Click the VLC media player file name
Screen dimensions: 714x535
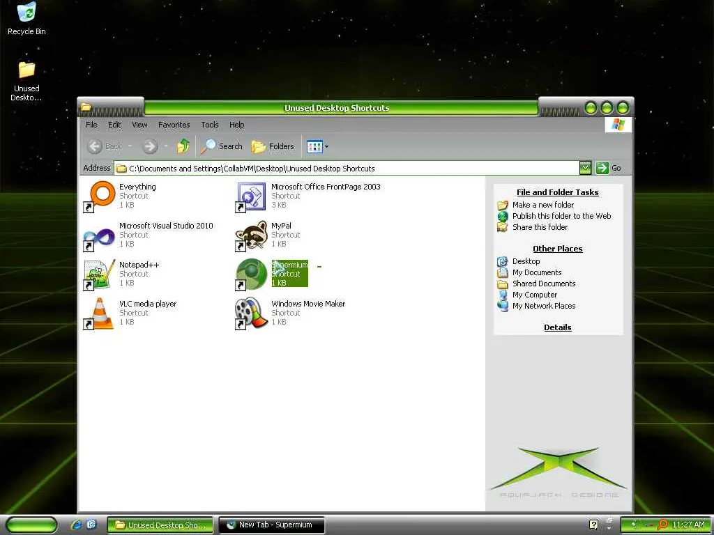tap(148, 304)
